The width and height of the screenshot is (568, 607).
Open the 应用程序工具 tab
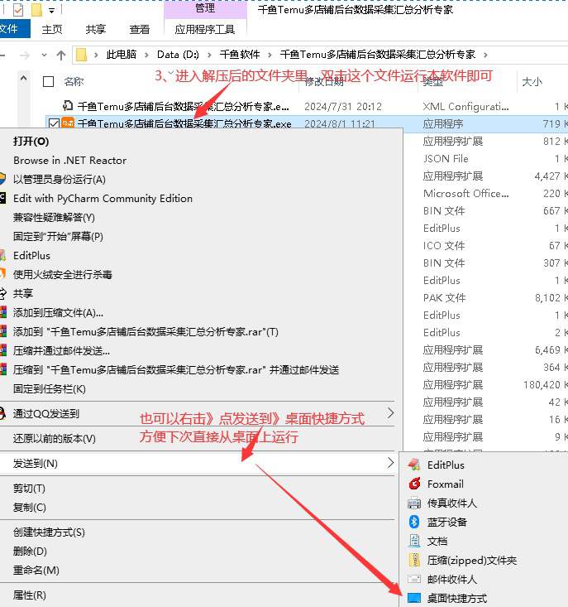pyautogui.click(x=205, y=29)
